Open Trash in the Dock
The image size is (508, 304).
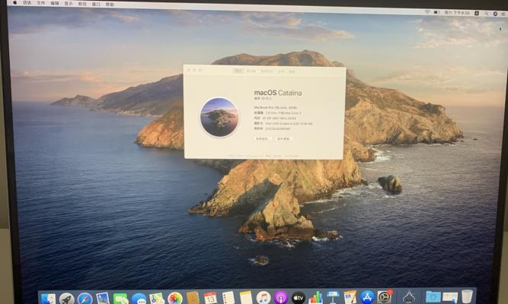click(467, 296)
